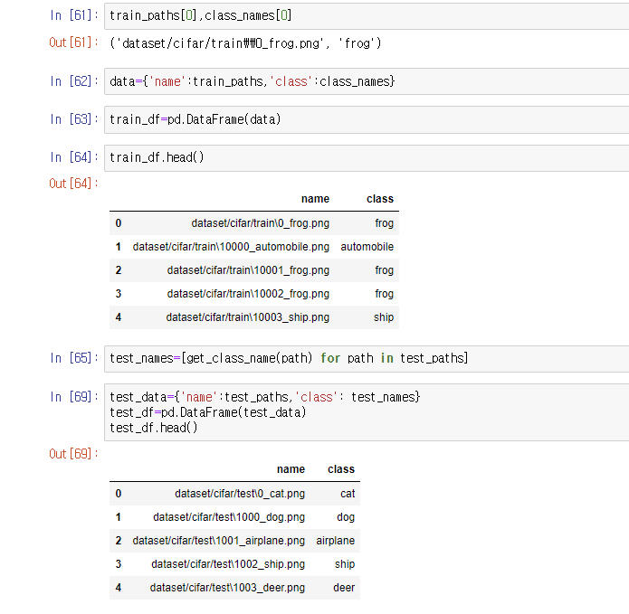The width and height of the screenshot is (629, 614).
Task: Select cell dataset/cifar/test\1001_airplane.png
Action: (219, 541)
